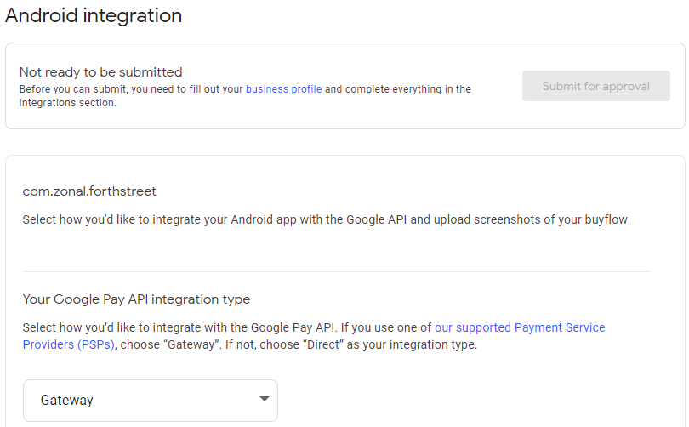
Task: Select the com.zonal.forthstreet package name
Action: coord(89,191)
